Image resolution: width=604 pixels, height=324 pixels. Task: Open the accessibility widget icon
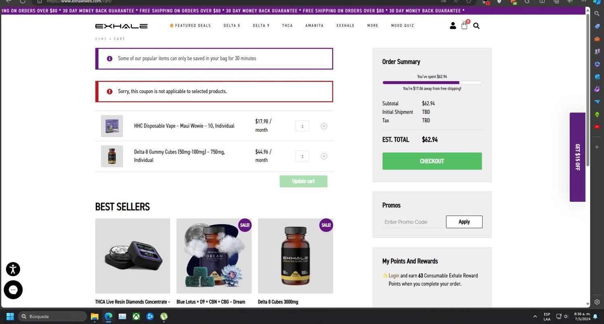(13, 269)
